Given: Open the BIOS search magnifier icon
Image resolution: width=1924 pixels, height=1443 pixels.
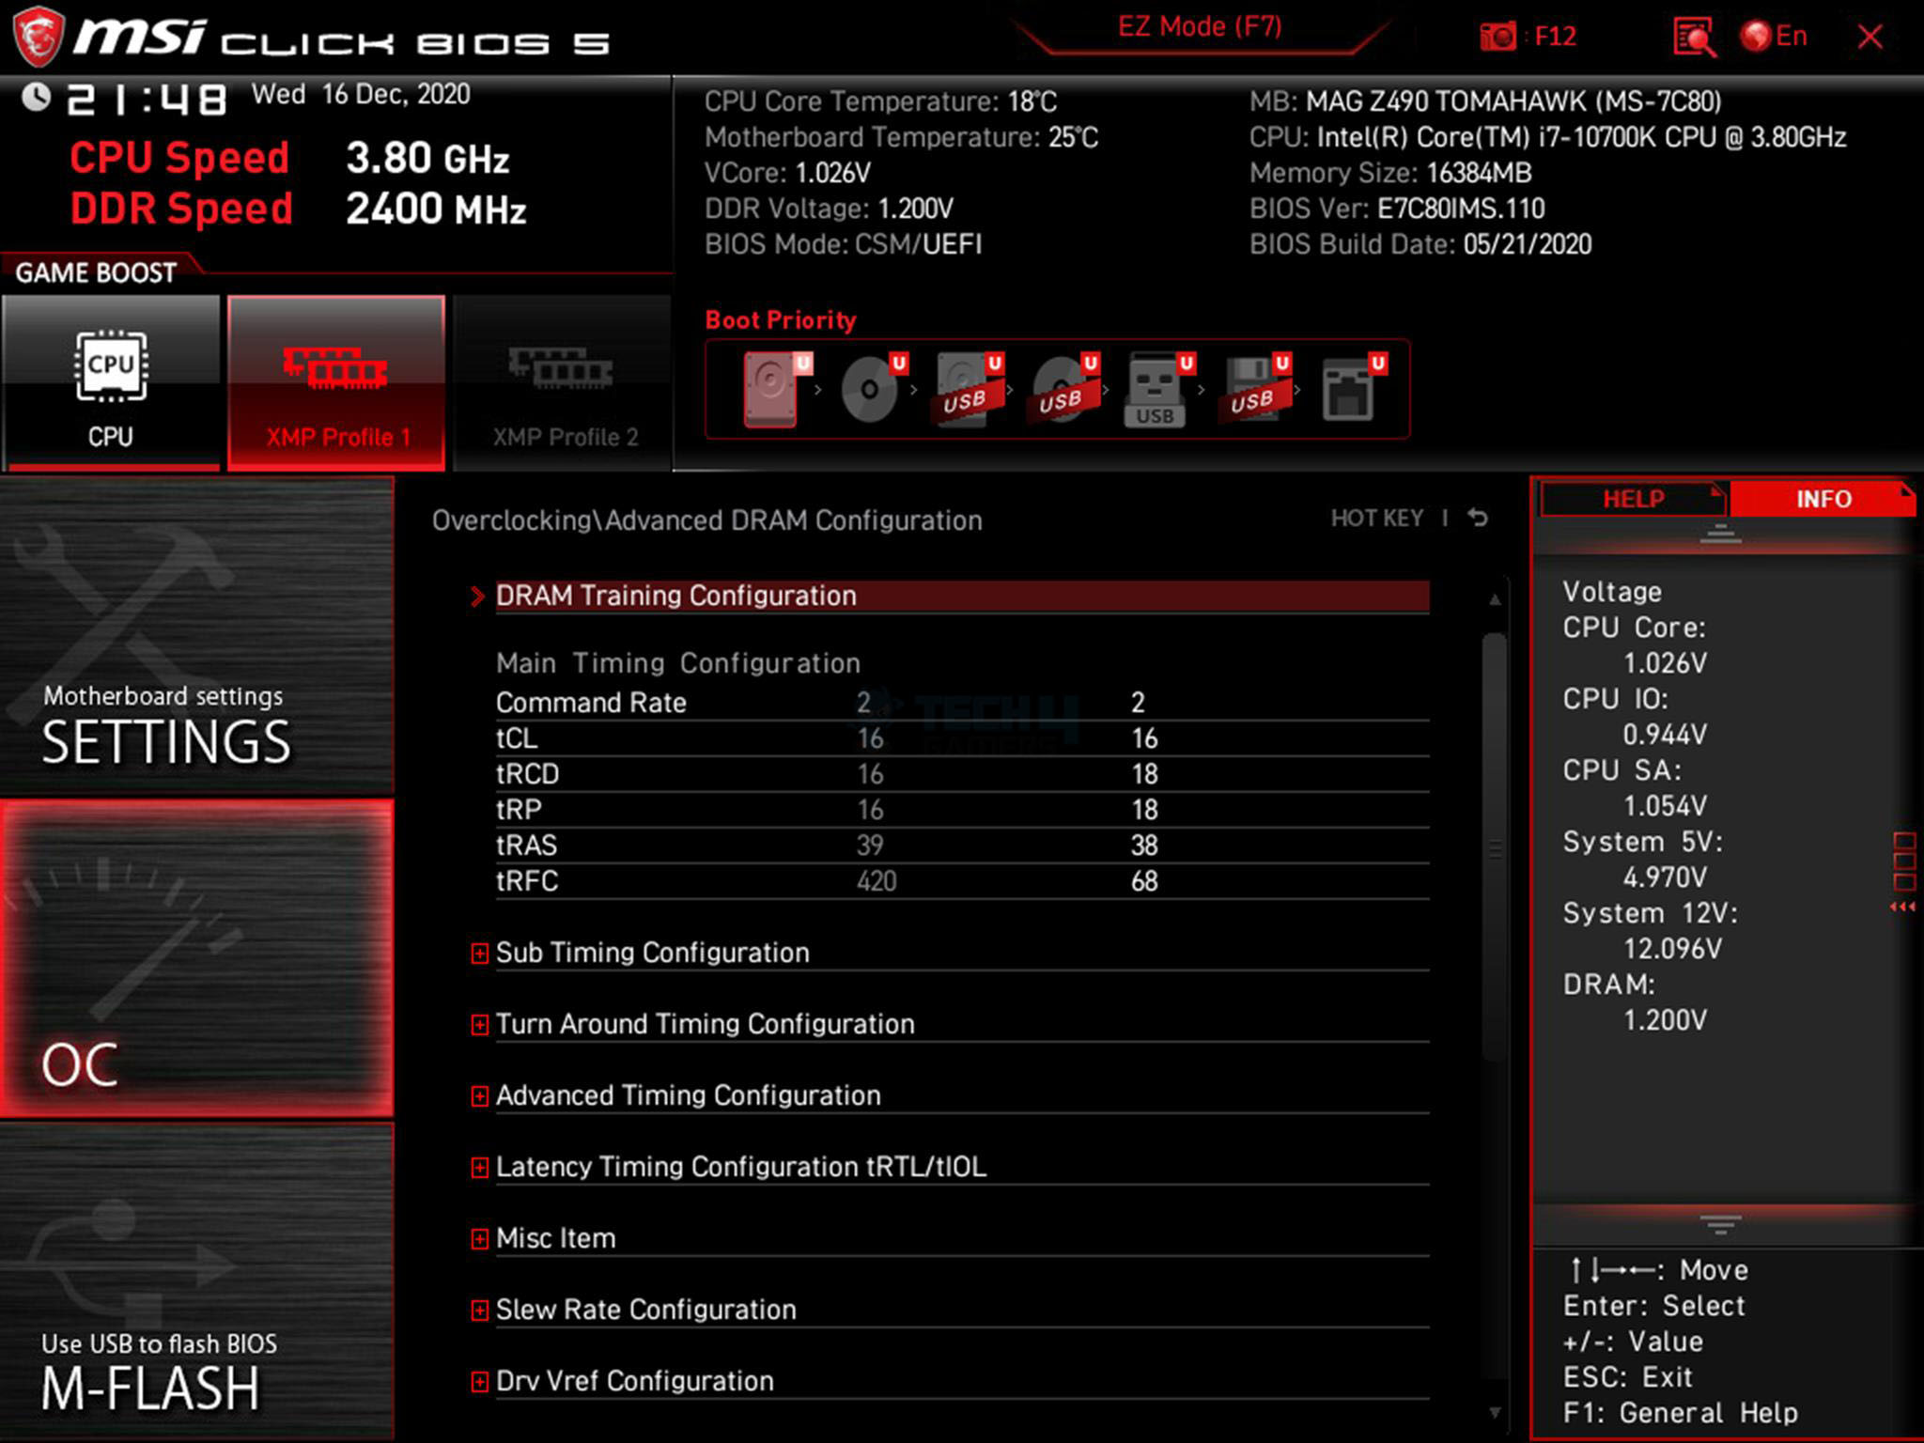Looking at the screenshot, I should tap(1695, 37).
